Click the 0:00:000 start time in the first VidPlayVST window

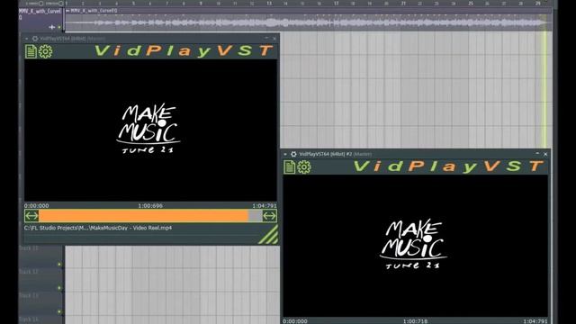[x=36, y=206]
